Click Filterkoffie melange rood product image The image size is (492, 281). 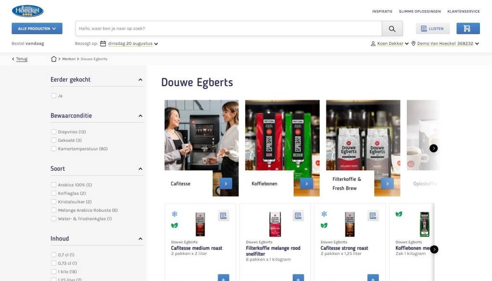click(275, 224)
